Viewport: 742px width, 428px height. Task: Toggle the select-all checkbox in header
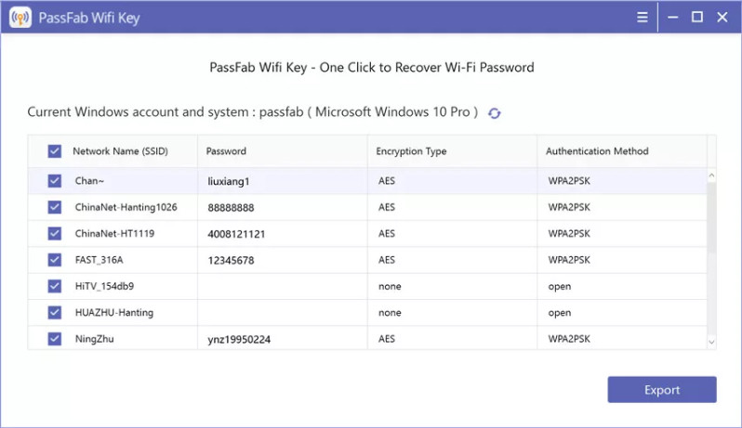click(55, 151)
